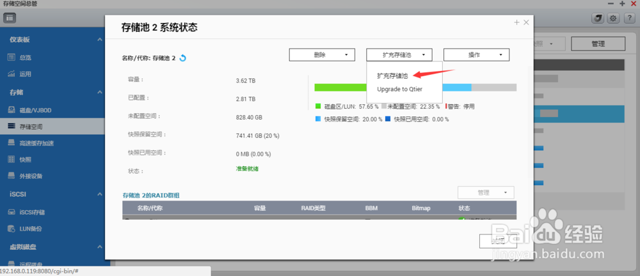Click the plus icon in the dialog corner
This screenshot has width=640, height=276.
(x=516, y=22)
